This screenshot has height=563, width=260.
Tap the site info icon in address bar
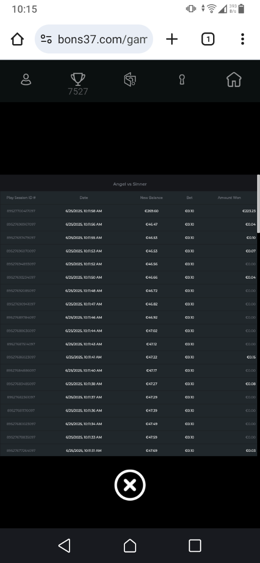(x=46, y=39)
